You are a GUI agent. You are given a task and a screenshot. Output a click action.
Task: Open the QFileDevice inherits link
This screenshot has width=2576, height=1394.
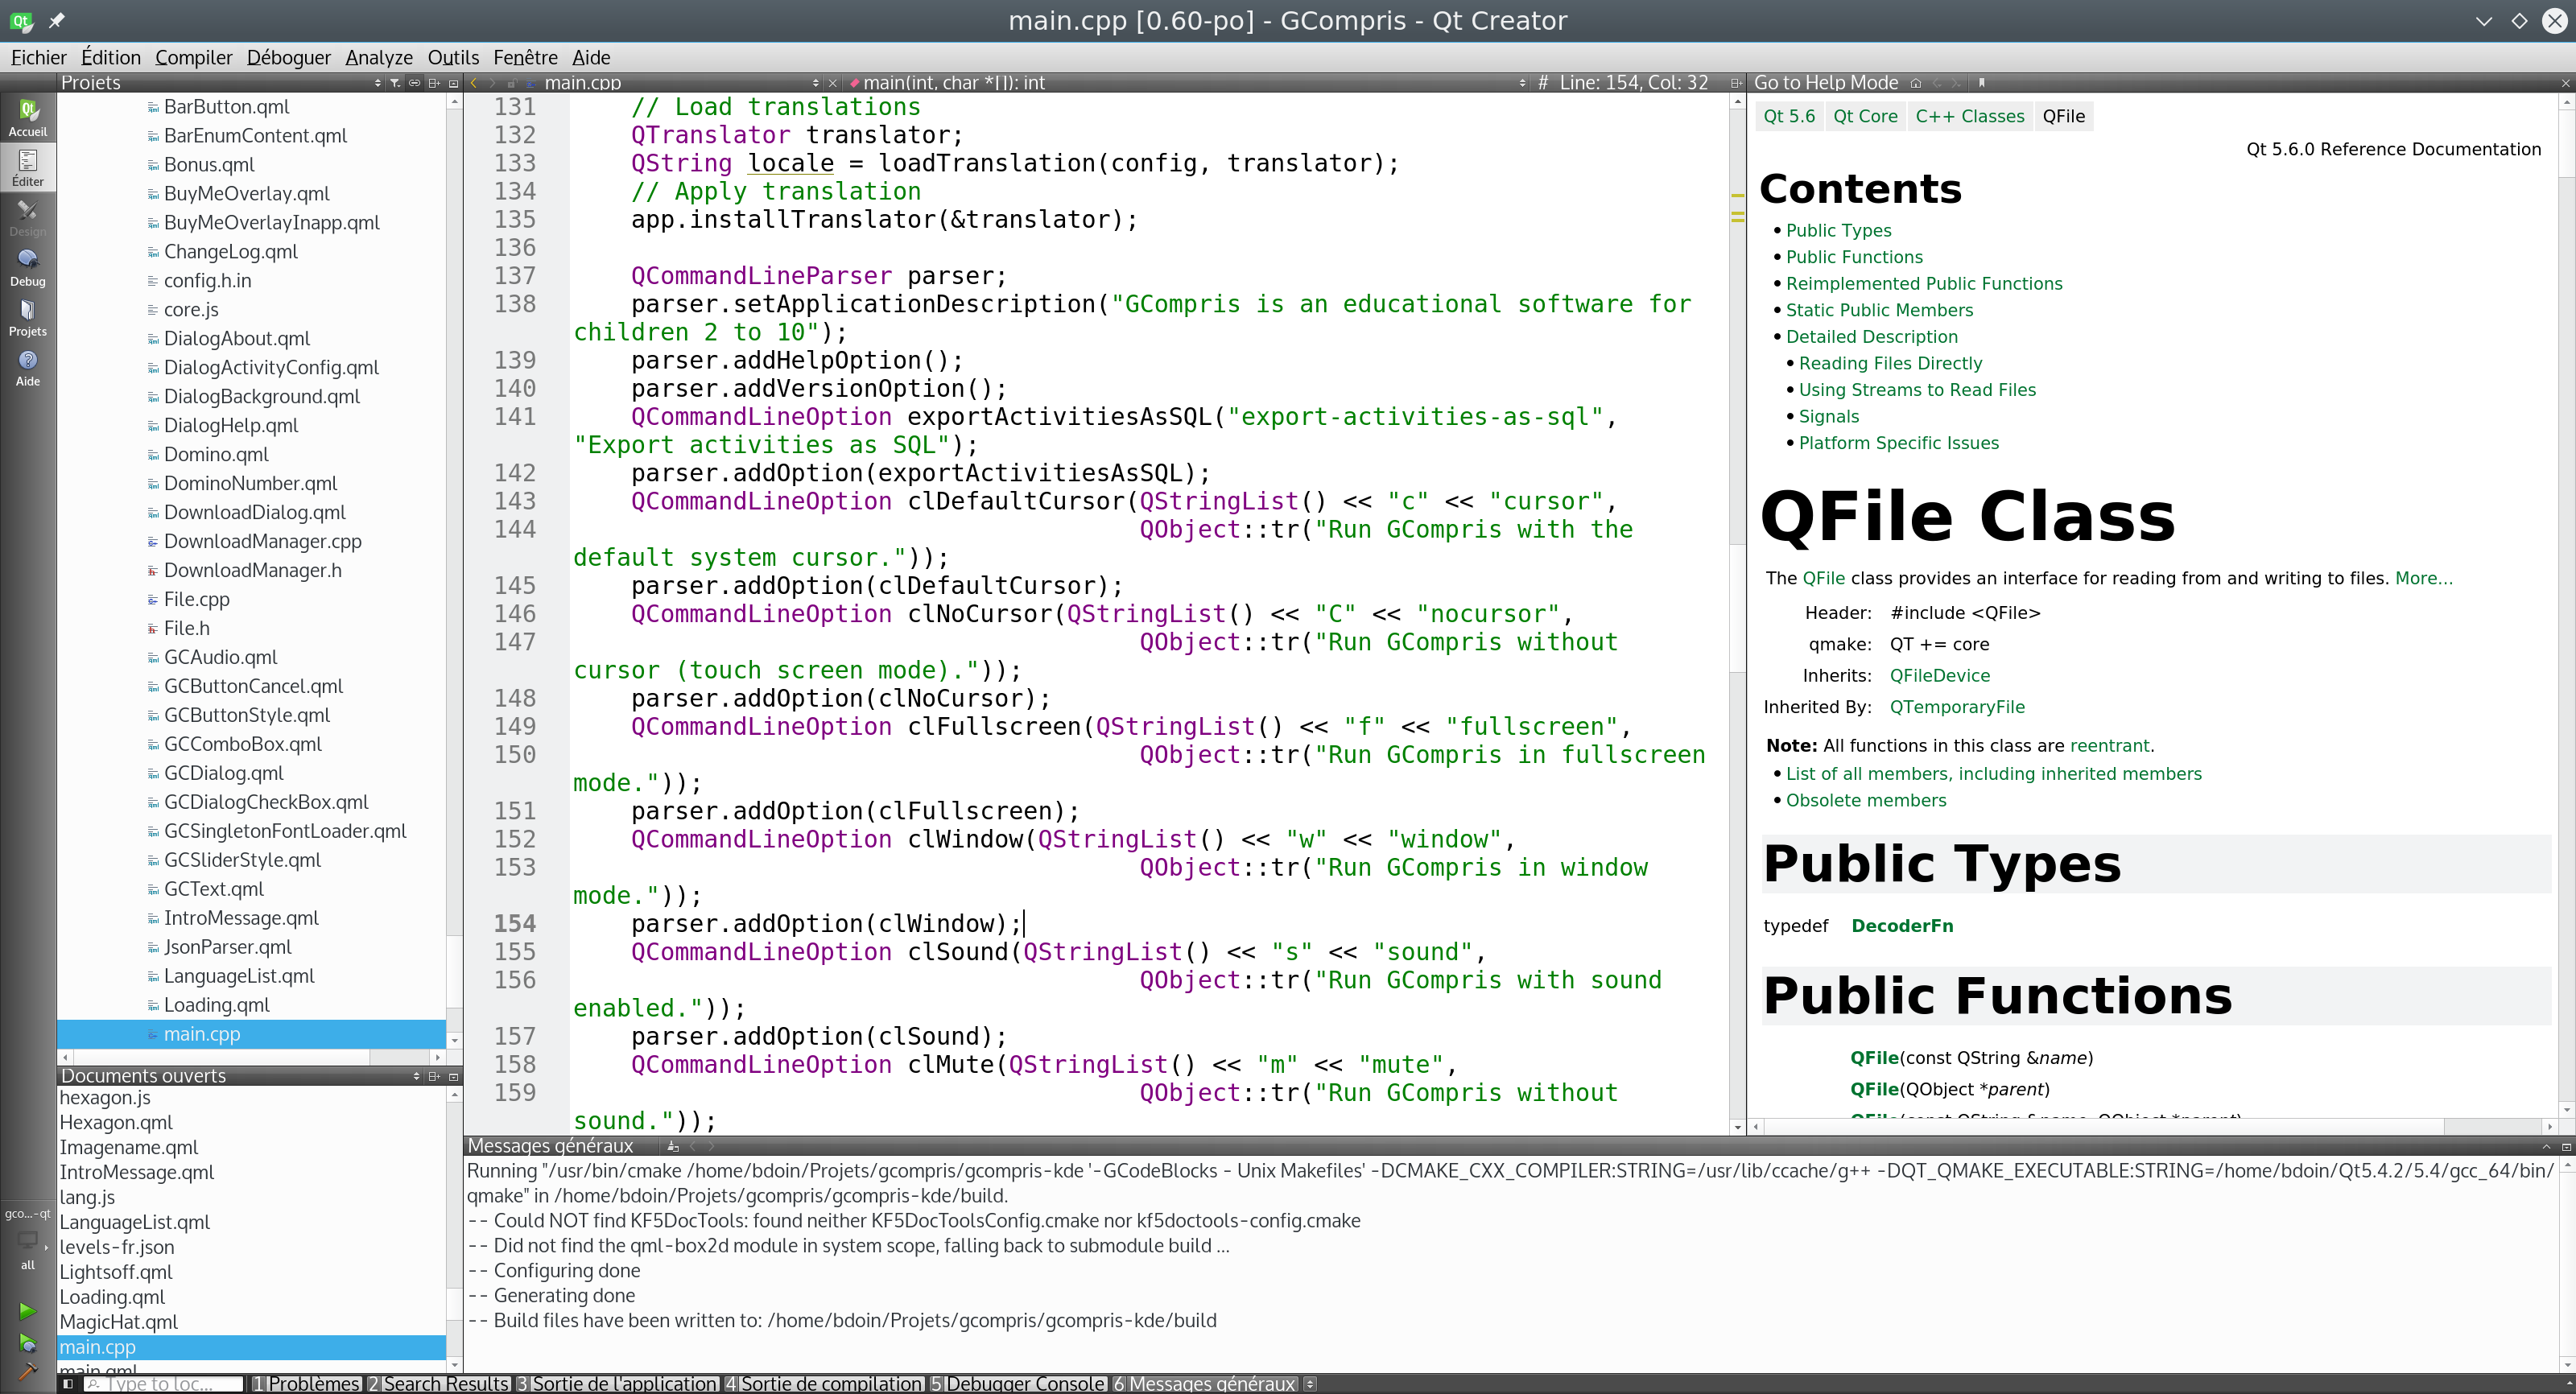pyautogui.click(x=1939, y=676)
